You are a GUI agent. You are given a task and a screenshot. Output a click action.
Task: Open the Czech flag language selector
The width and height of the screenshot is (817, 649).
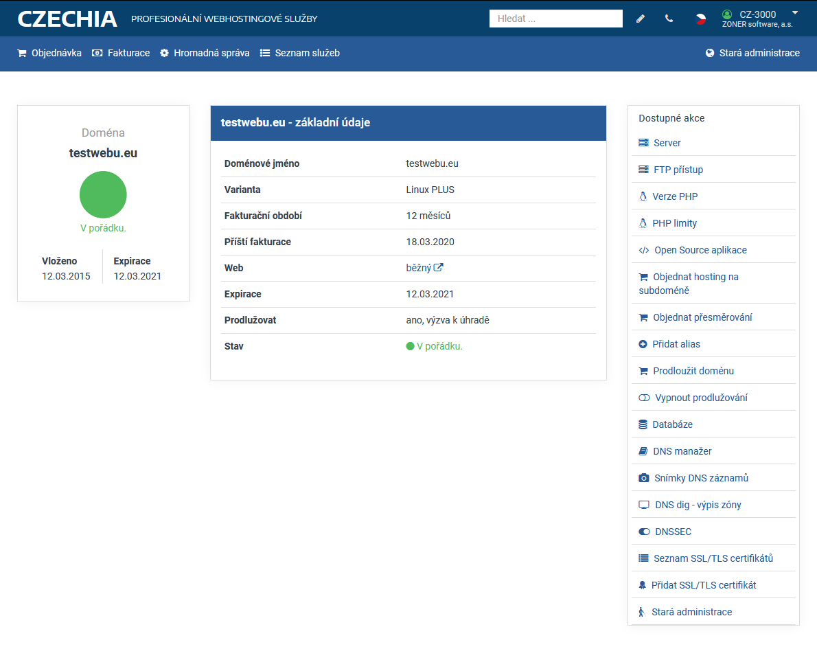click(700, 19)
